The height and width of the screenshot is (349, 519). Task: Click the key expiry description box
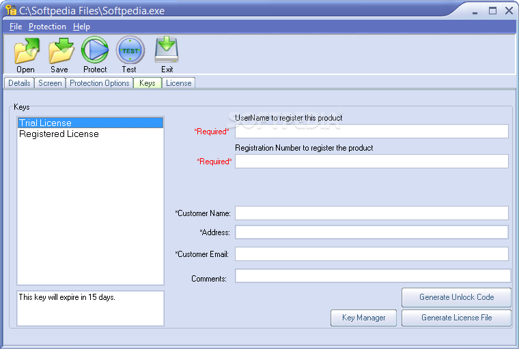point(90,308)
